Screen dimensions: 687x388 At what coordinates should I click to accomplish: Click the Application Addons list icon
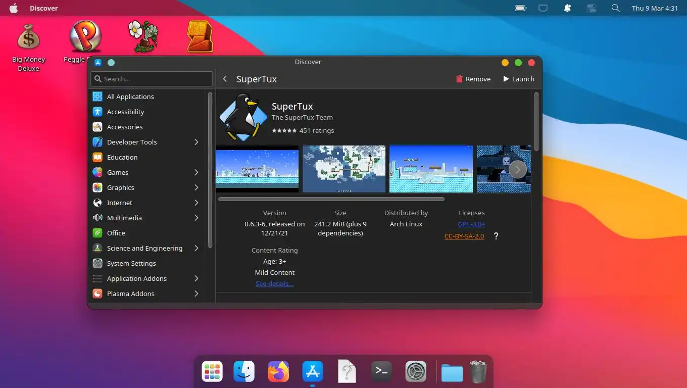pos(97,278)
